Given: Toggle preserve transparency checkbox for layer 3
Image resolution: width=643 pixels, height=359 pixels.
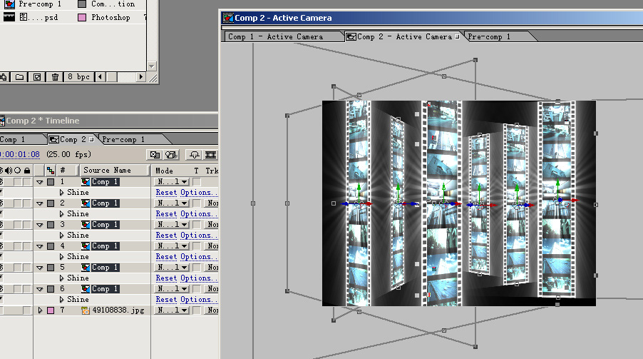Looking at the screenshot, I should 197,224.
